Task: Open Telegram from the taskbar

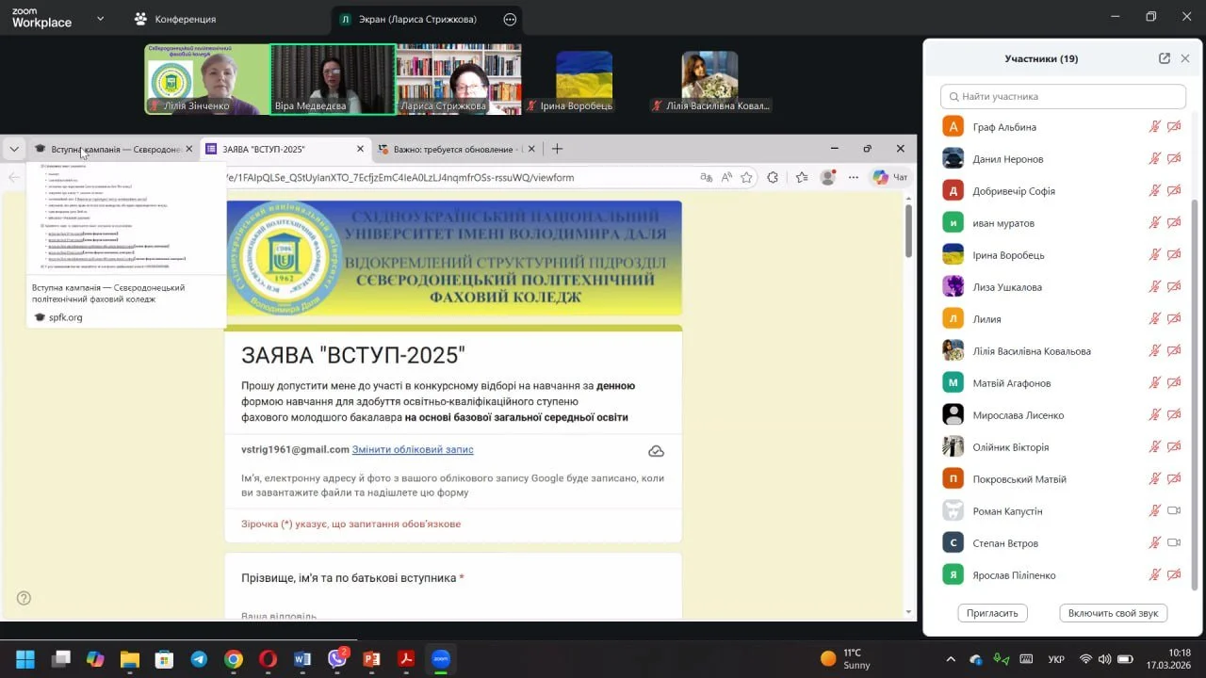Action: pyautogui.click(x=199, y=659)
